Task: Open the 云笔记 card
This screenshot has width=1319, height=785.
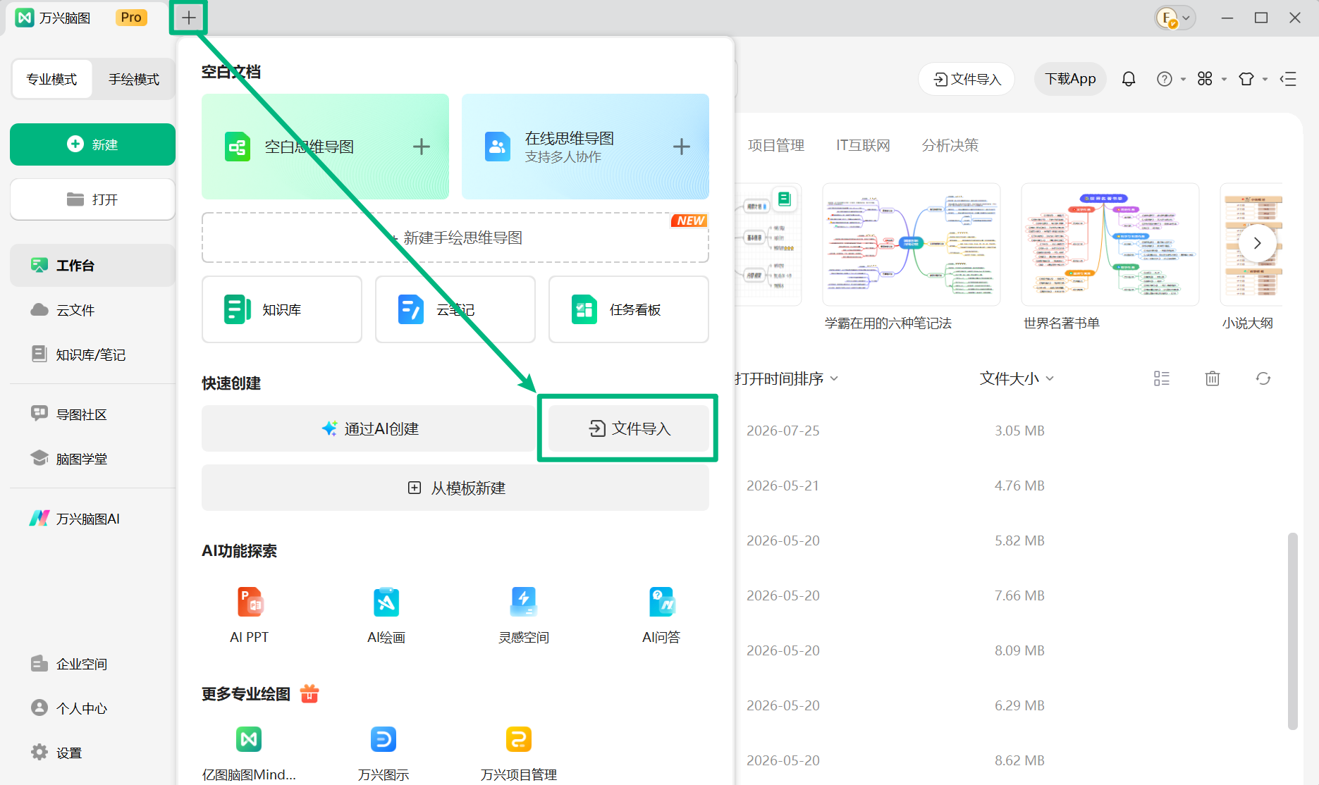Action: pos(455,309)
